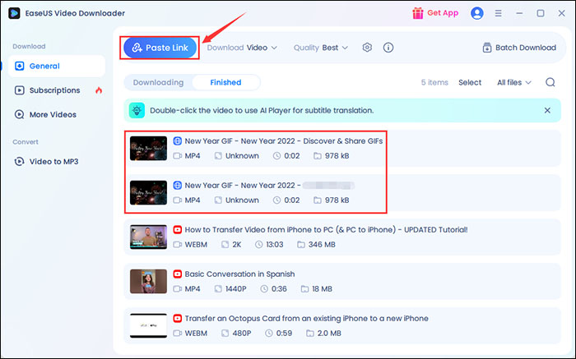This screenshot has width=576, height=359.
Task: Click the "0:36" duration value
Action: pyautogui.click(x=279, y=289)
